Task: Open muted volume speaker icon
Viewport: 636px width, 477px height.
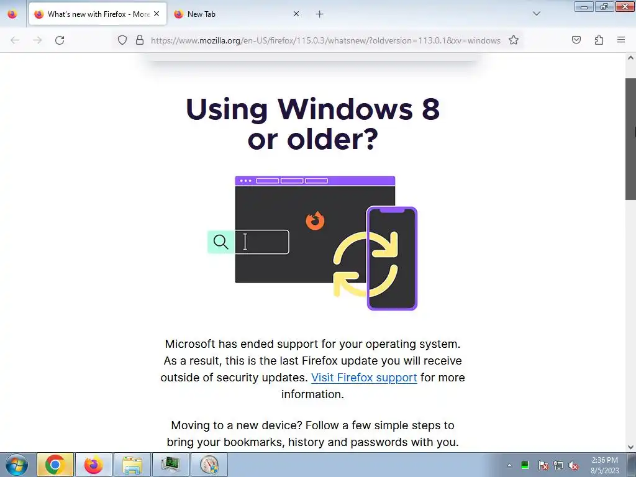Action: pos(573,465)
